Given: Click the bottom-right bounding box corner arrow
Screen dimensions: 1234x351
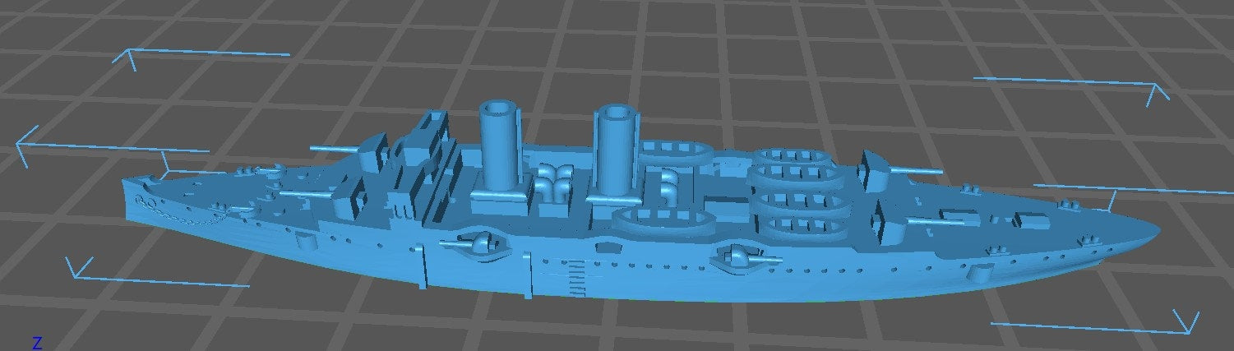Looking at the screenshot, I should [x=1185, y=323].
